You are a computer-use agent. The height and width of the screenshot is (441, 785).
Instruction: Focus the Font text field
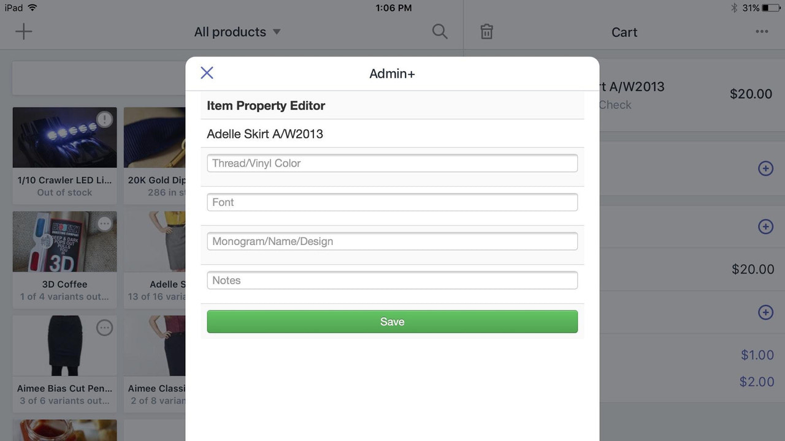point(392,202)
